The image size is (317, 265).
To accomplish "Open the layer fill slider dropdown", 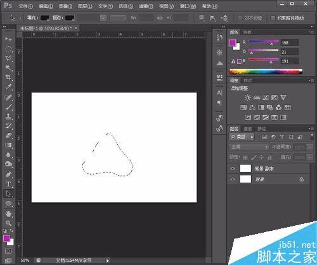I will click(x=310, y=157).
